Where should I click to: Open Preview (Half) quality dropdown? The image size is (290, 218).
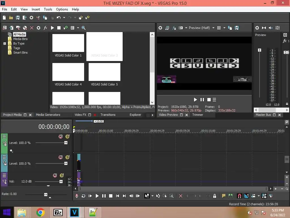213,28
